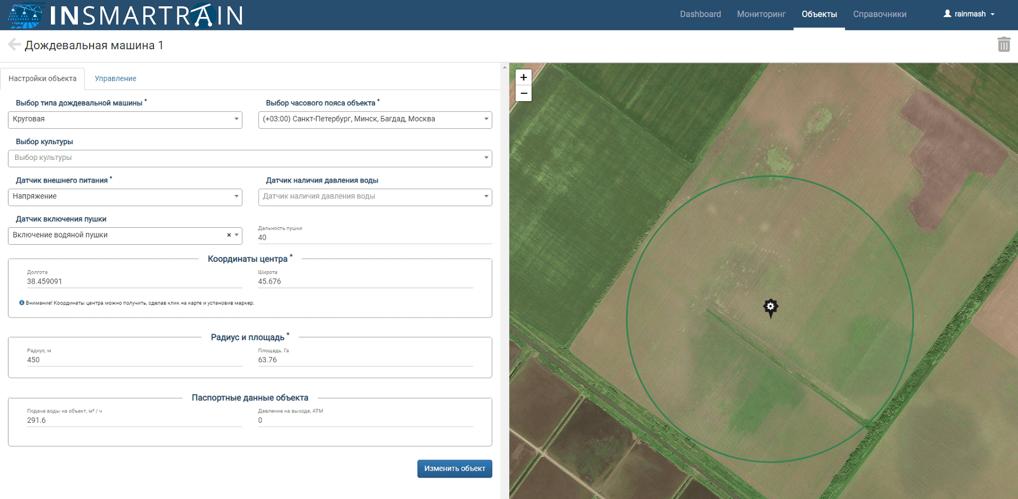The height and width of the screenshot is (499, 1018).
Task: Open the Мониторинг menu item
Action: click(761, 14)
